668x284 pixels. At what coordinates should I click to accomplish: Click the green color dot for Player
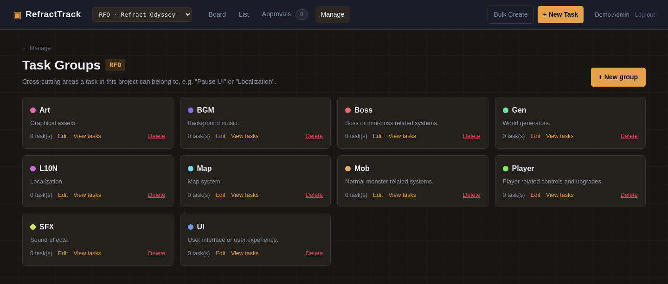click(506, 169)
